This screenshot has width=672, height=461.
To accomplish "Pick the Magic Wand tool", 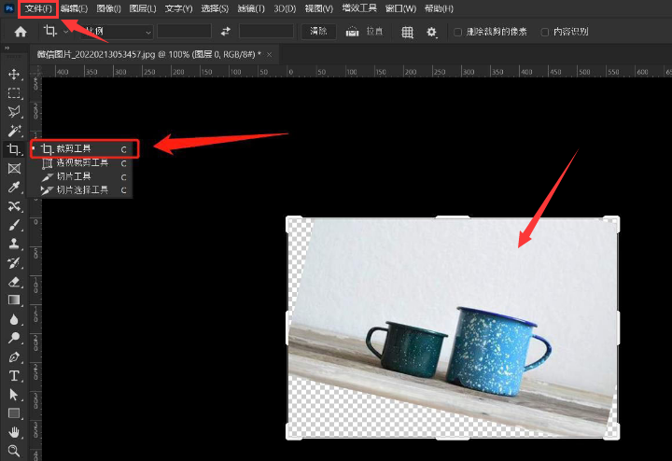I will 14,131.
